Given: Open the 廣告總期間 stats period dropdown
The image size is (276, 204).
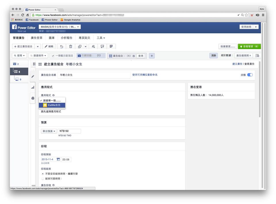Looking at the screenshot, I should (x=244, y=55).
